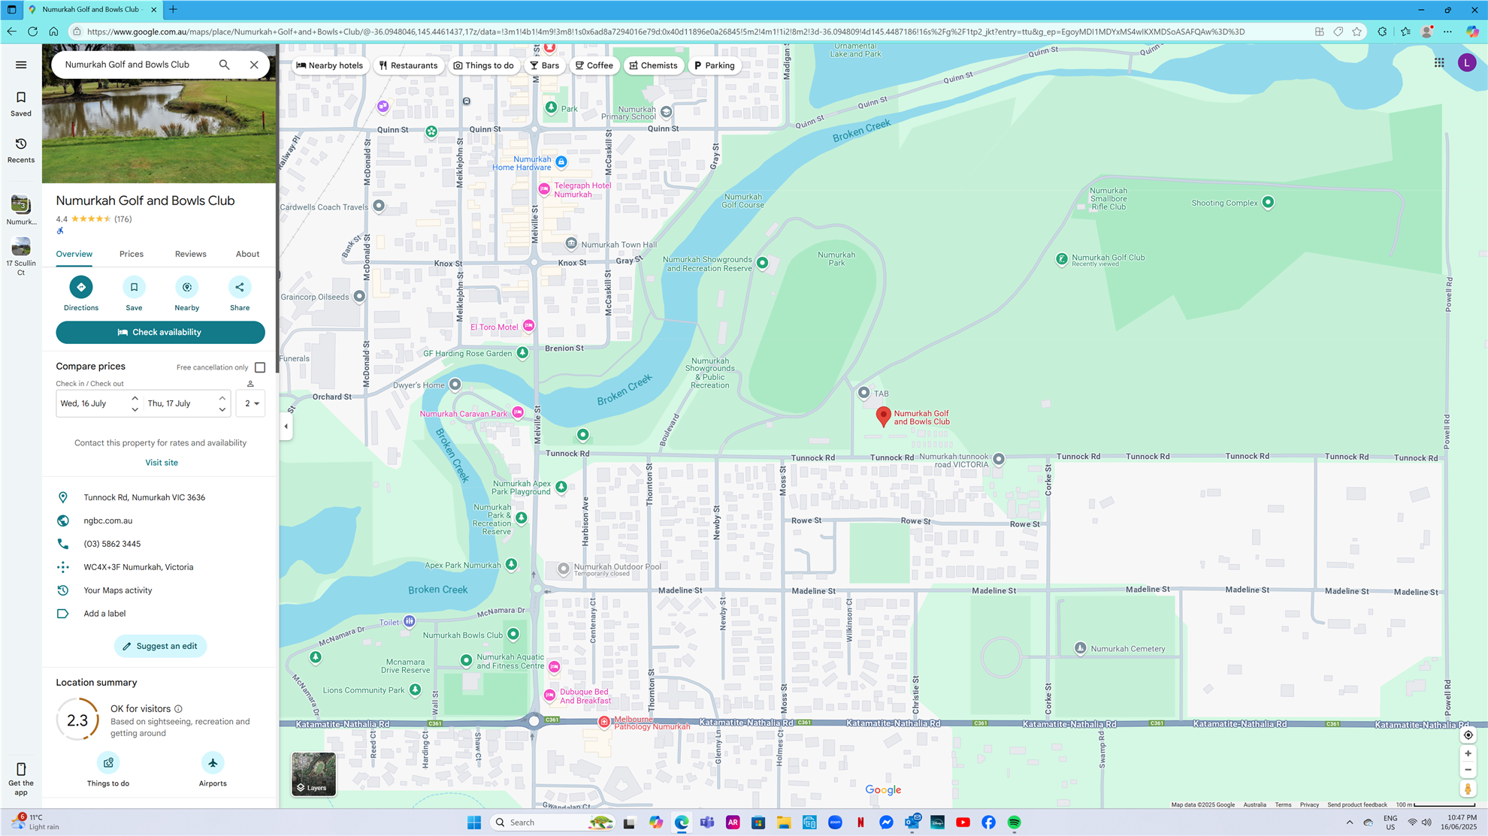Open the Visit site link
Viewport: 1488px width, 836px height.
(x=162, y=463)
